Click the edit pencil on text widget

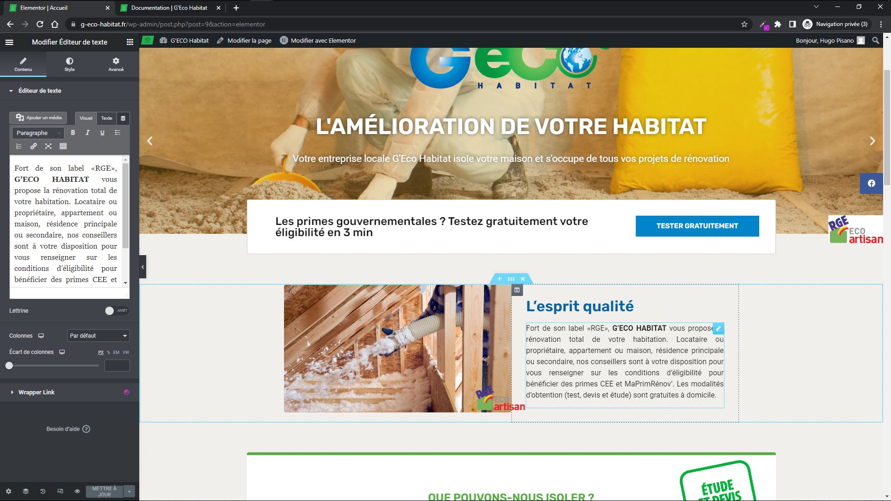[x=718, y=329]
